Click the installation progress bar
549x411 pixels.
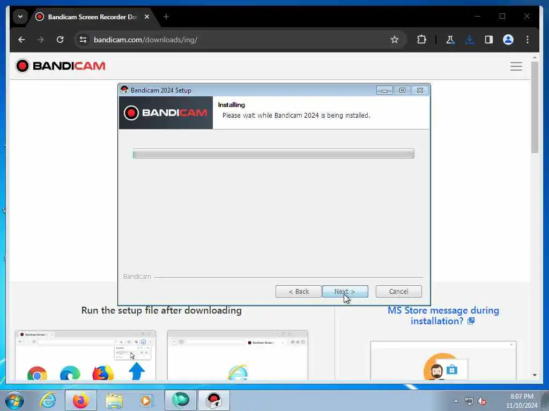[273, 154]
